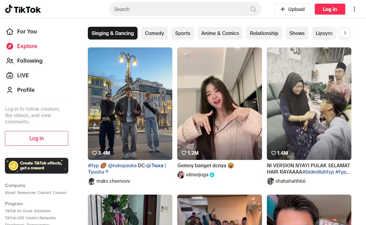The height and width of the screenshot is (225, 366).
Task: Click the Profile person icon
Action: pos(10,90)
